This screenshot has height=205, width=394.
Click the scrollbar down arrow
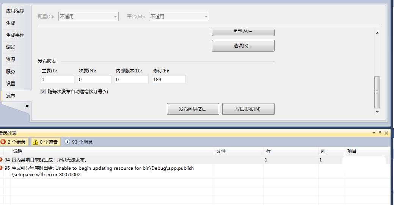[377, 112]
